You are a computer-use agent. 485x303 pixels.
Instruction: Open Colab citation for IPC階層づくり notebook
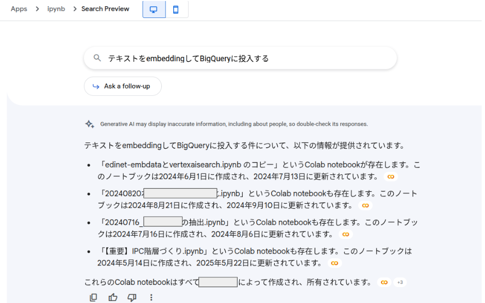point(335,263)
